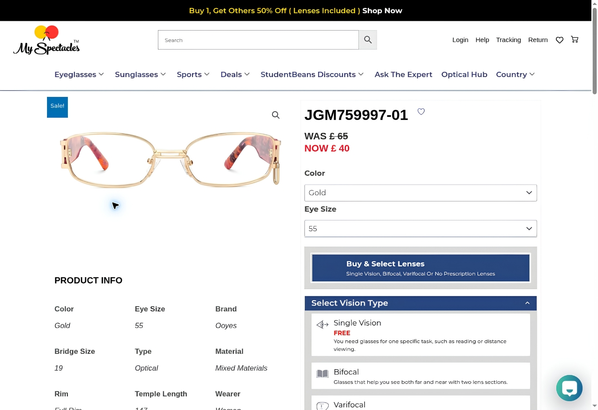This screenshot has height=410, width=598.
Task: Click in the Search input field
Action: [258, 40]
